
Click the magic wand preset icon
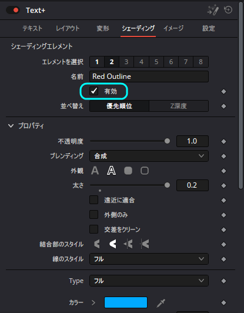pos(213,10)
